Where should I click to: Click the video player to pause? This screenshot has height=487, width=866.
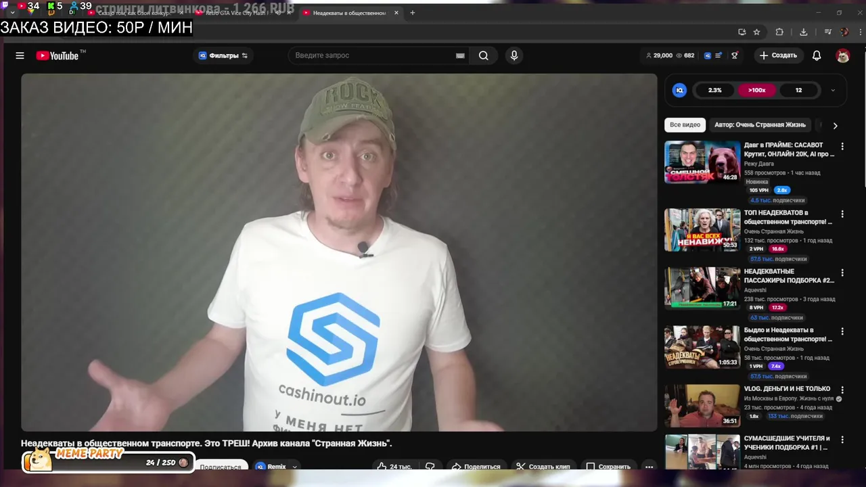pos(339,252)
